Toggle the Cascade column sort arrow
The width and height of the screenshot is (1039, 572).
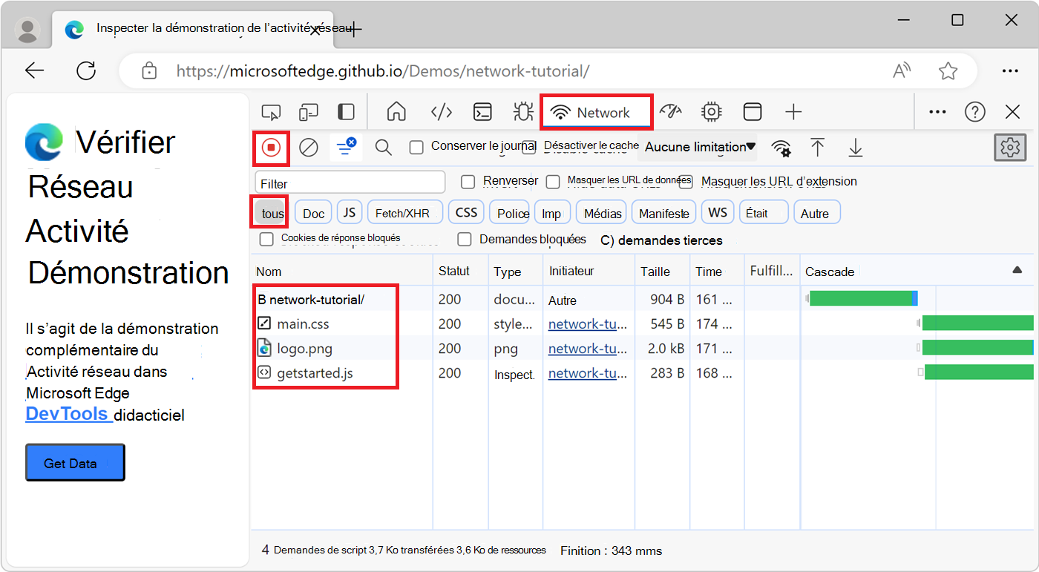(x=1017, y=271)
